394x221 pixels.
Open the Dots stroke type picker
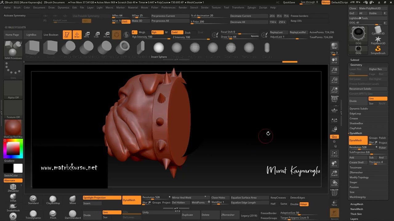tap(13, 70)
